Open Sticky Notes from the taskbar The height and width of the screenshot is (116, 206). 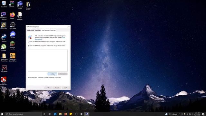pos(71,114)
